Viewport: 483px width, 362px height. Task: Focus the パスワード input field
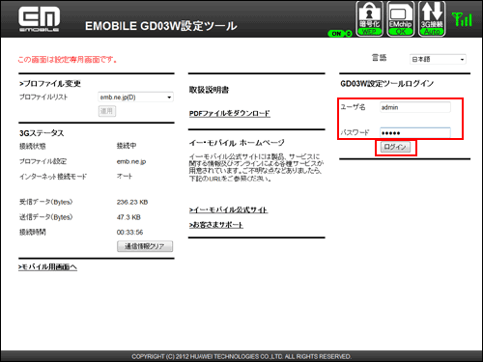tap(415, 132)
